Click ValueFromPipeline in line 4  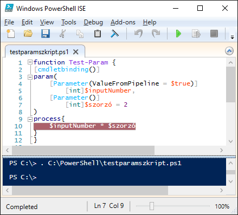click(126, 83)
